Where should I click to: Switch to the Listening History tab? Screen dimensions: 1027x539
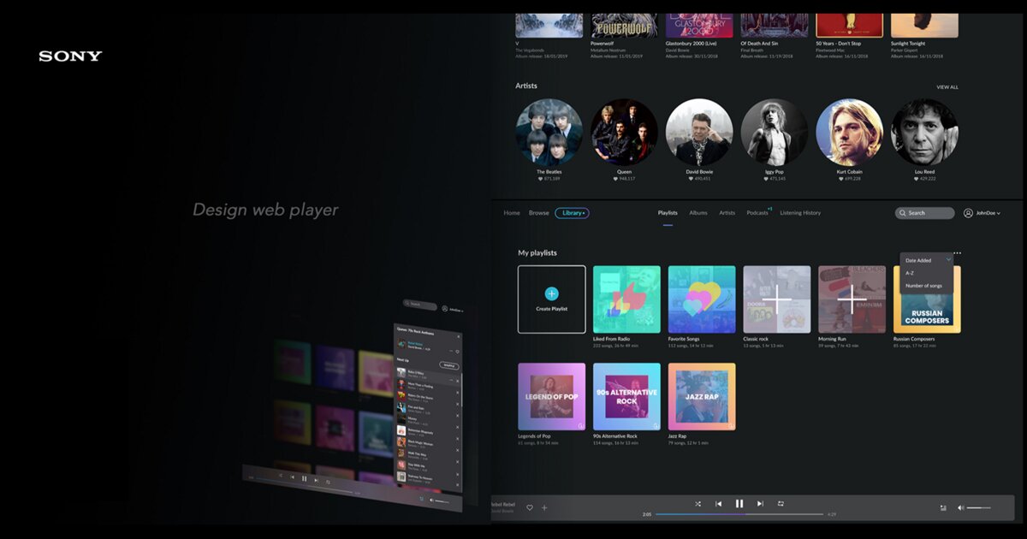click(x=800, y=213)
